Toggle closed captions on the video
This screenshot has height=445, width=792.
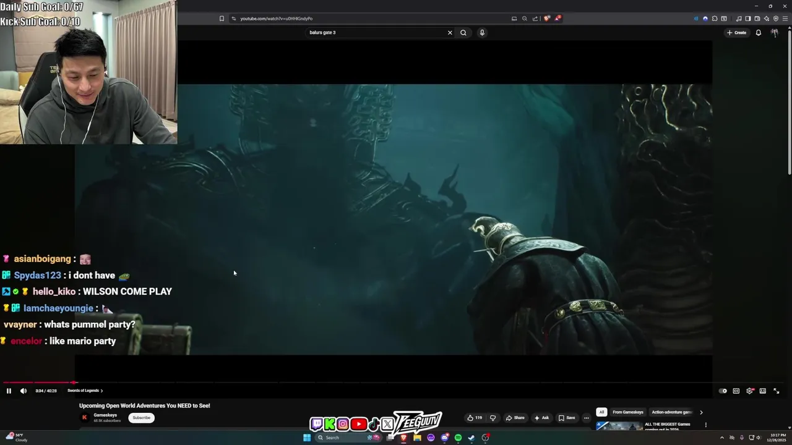736,391
